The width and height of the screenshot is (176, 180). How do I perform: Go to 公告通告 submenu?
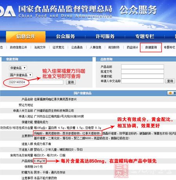click(x=77, y=47)
